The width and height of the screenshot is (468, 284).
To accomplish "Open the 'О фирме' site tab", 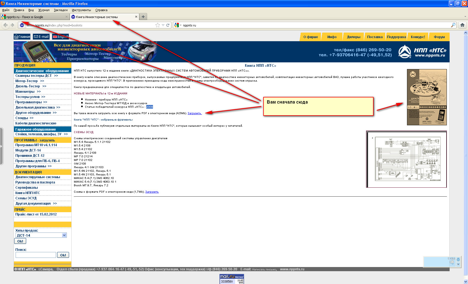I will click(x=310, y=37).
